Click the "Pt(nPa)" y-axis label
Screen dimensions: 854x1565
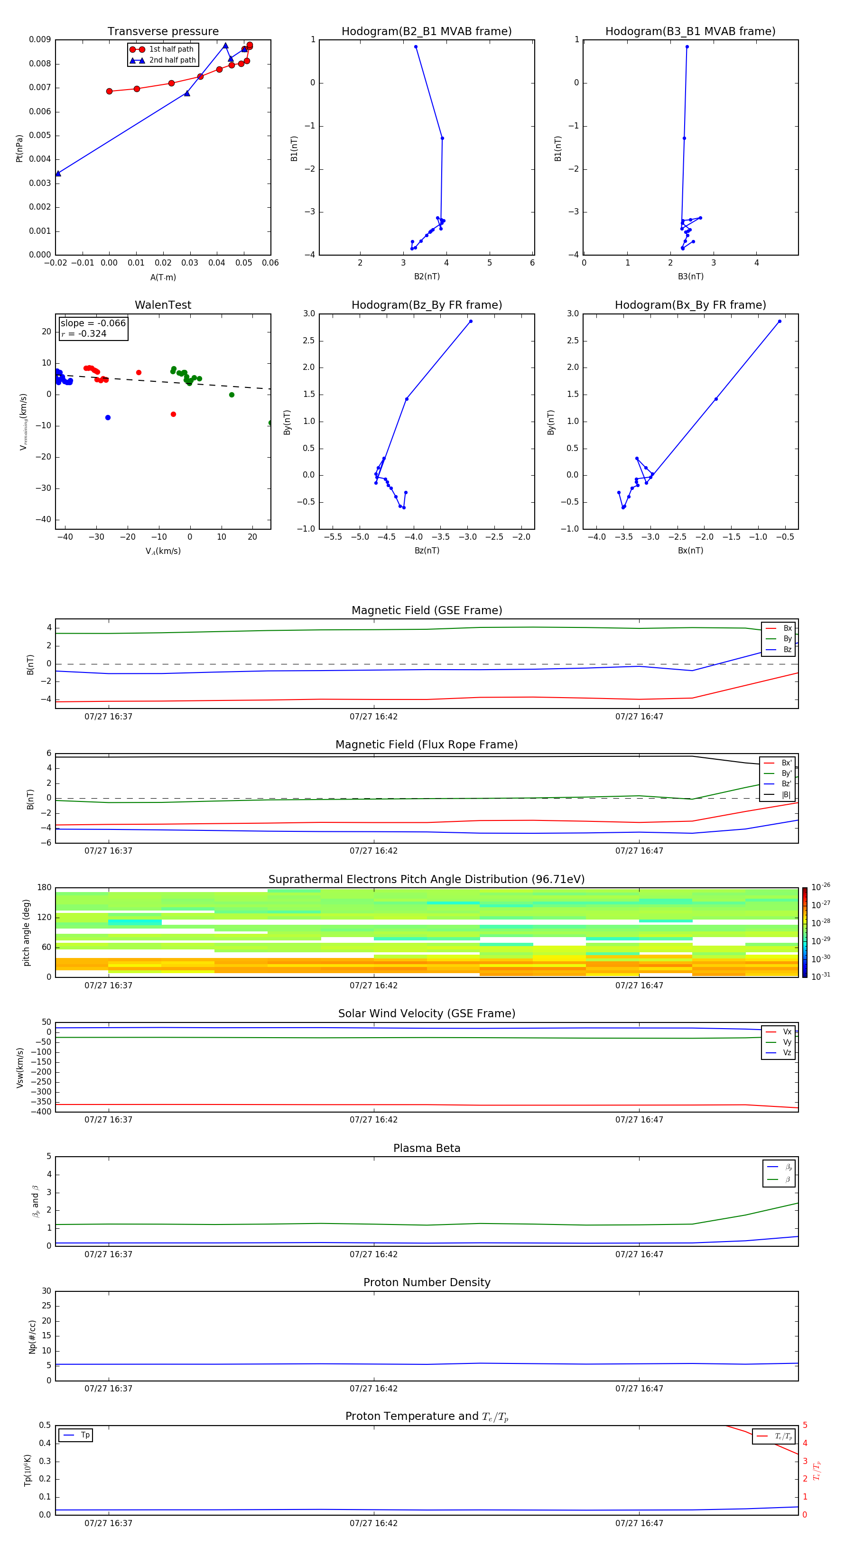pyautogui.click(x=19, y=147)
